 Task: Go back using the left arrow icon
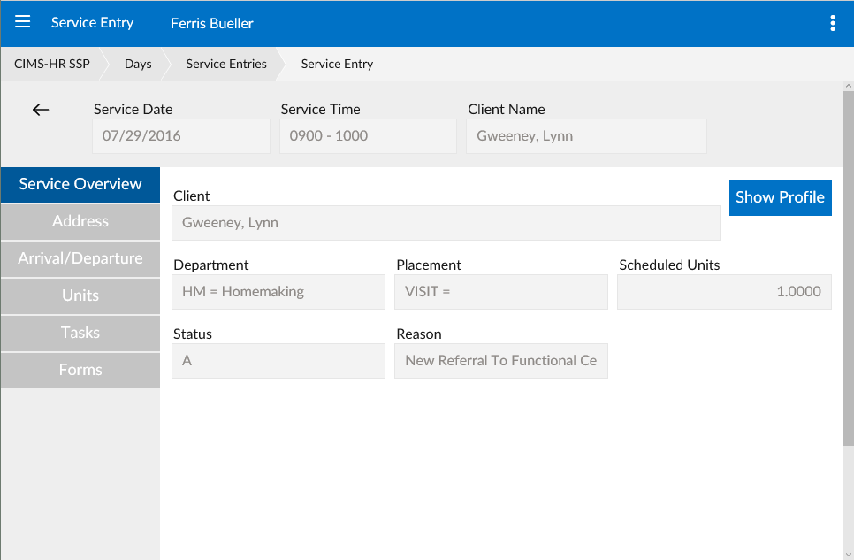(x=41, y=110)
